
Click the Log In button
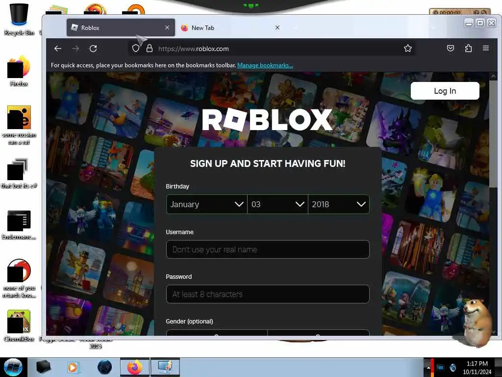pyautogui.click(x=445, y=91)
